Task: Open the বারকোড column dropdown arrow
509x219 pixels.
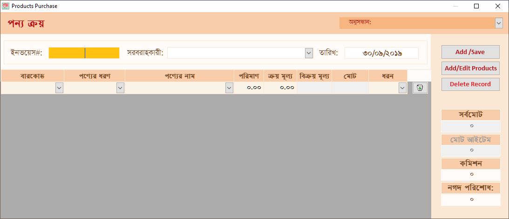Action: tap(59, 88)
